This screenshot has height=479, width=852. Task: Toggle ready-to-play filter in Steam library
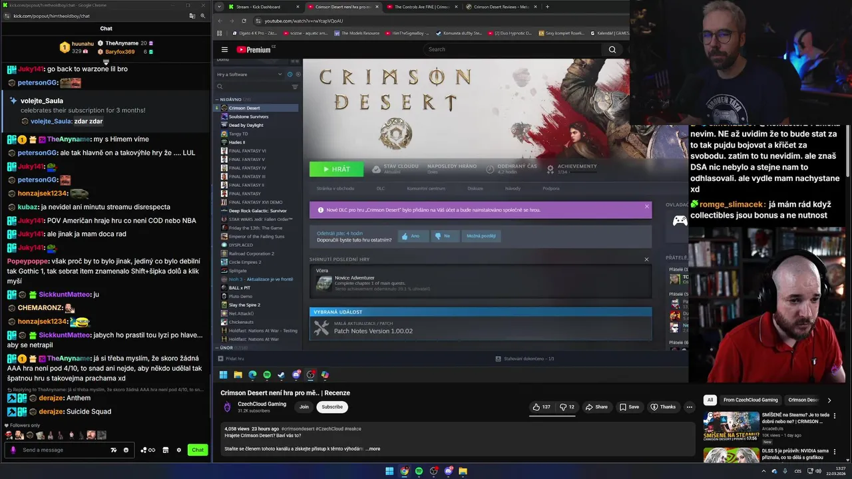point(298,75)
